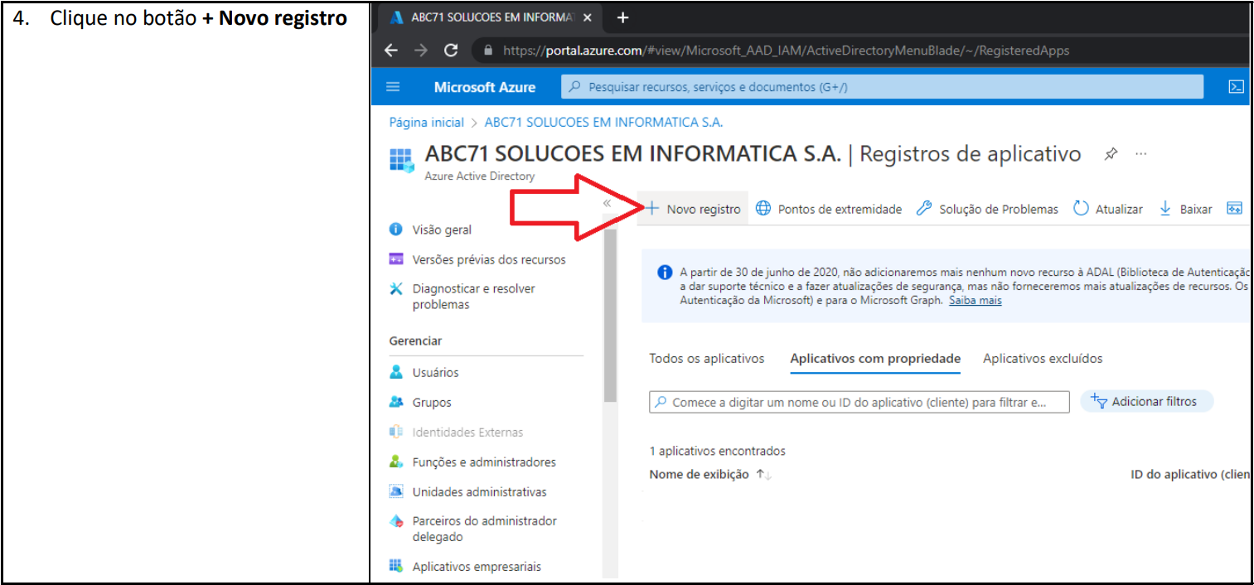1254x585 pixels.
Task: Click the "Clique no botão + Novo registro" instruction text
Action: pos(198,18)
